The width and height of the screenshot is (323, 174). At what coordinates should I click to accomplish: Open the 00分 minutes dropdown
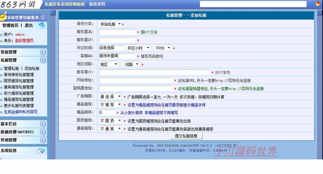[x=163, y=48]
